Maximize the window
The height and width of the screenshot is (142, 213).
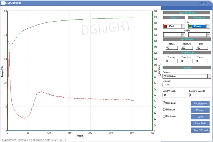coord(202,3)
